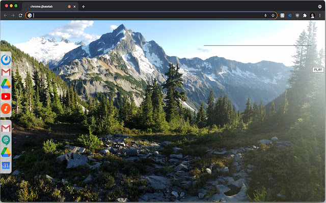Open the profile avatar menu
This screenshot has height=203, width=326.
click(312, 16)
